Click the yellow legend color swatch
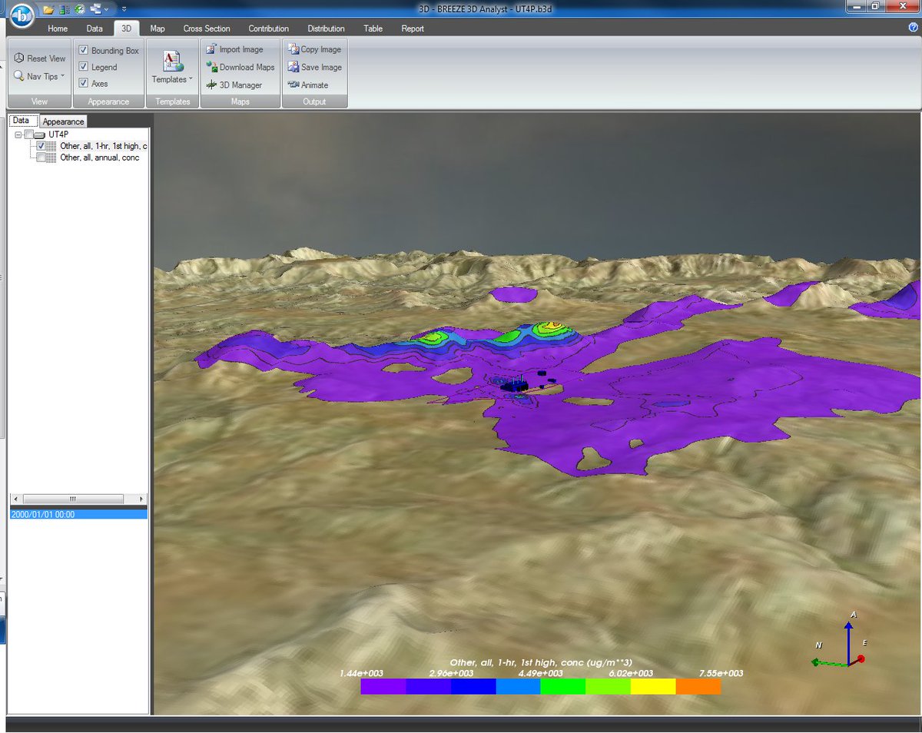 (653, 686)
